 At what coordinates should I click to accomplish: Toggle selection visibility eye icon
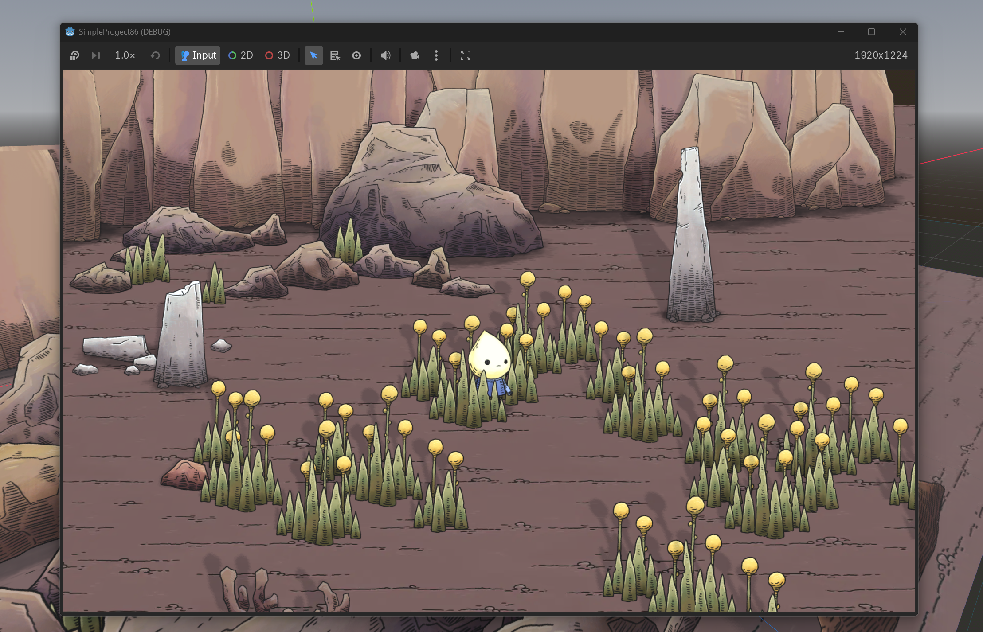point(356,55)
